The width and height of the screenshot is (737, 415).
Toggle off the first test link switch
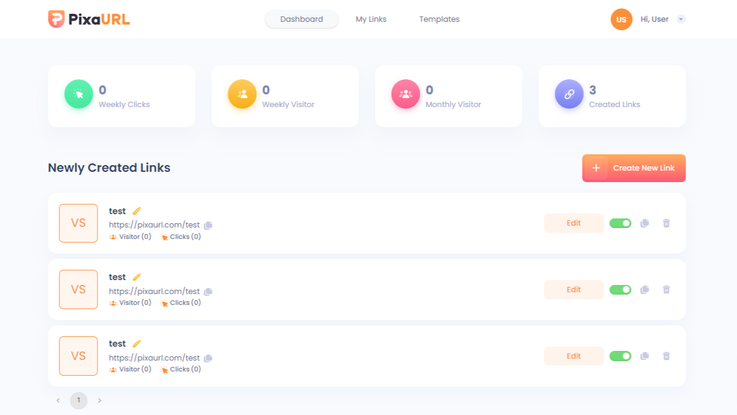620,223
